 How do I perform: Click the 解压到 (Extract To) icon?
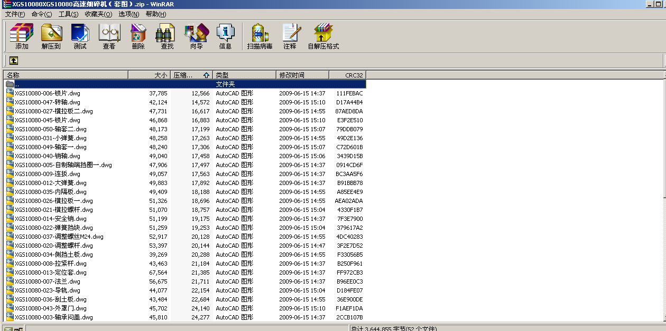(51, 36)
